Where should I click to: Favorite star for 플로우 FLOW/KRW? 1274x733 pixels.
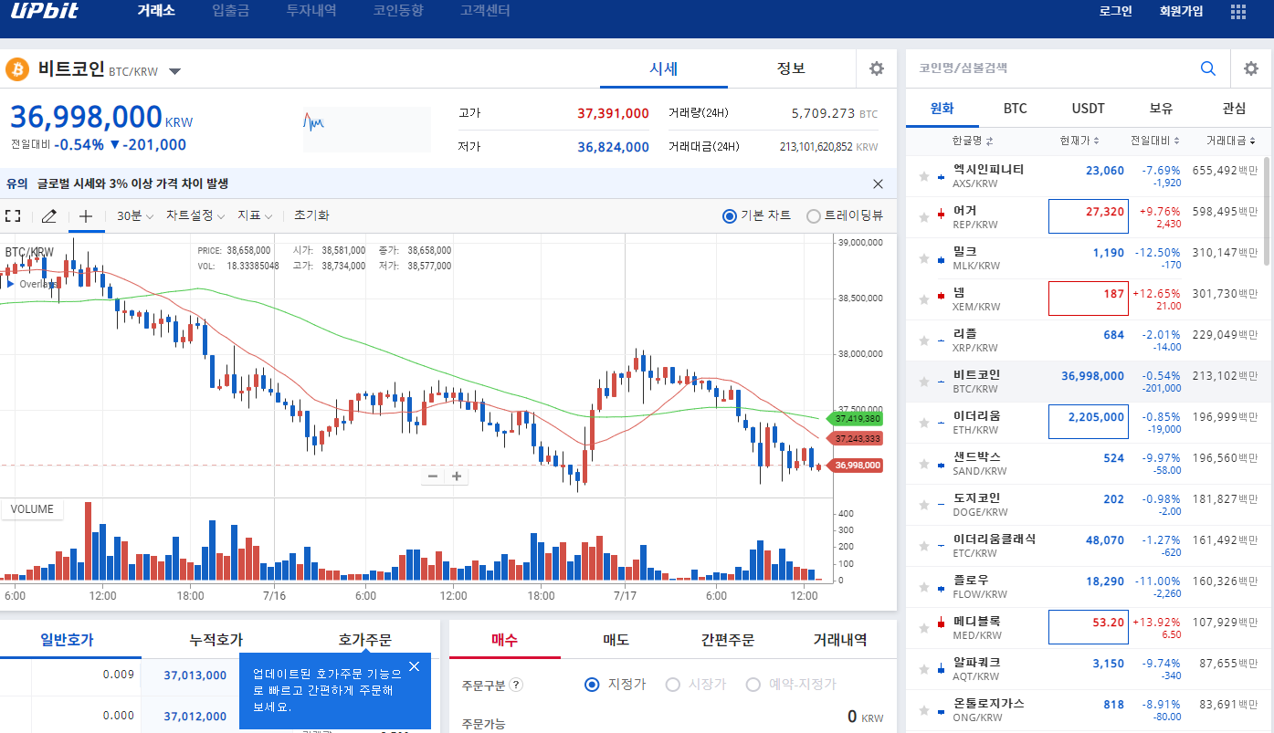pyautogui.click(x=924, y=587)
